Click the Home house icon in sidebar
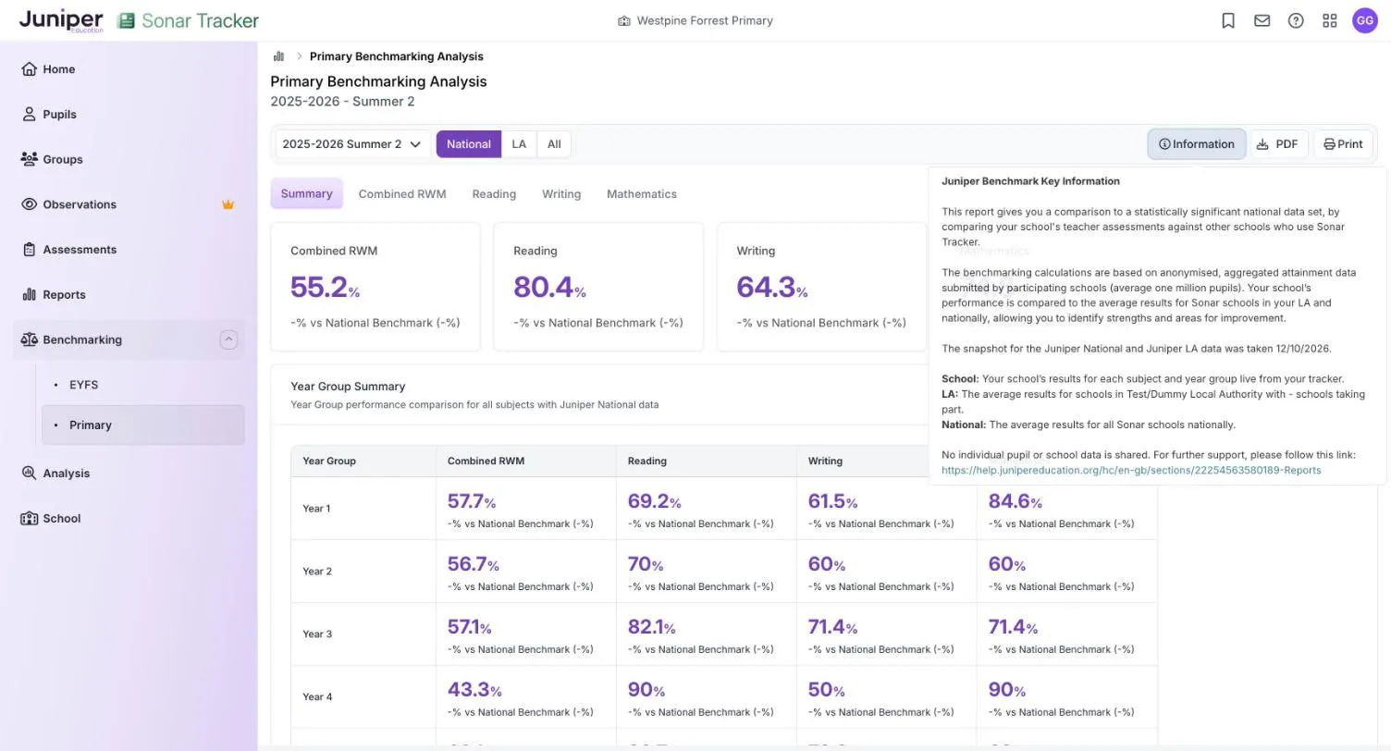This screenshot has height=751, width=1391. (29, 69)
